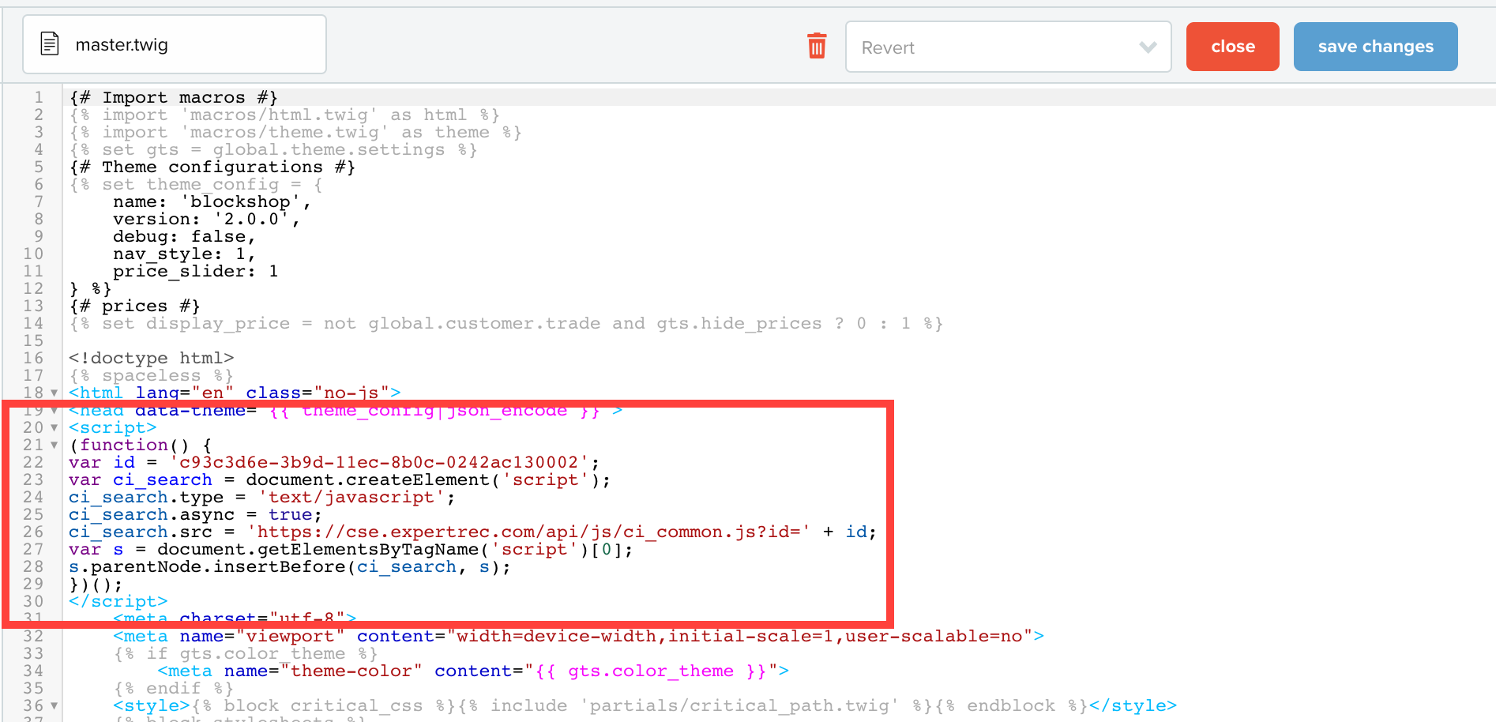Click the meta name="viewport" line

[579, 636]
